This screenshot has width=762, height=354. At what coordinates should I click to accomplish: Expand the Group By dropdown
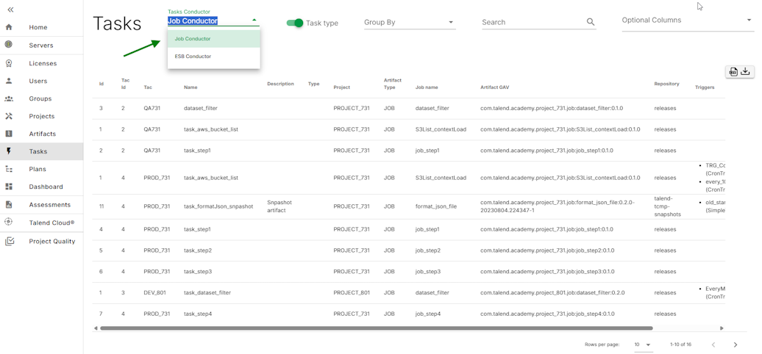(409, 22)
